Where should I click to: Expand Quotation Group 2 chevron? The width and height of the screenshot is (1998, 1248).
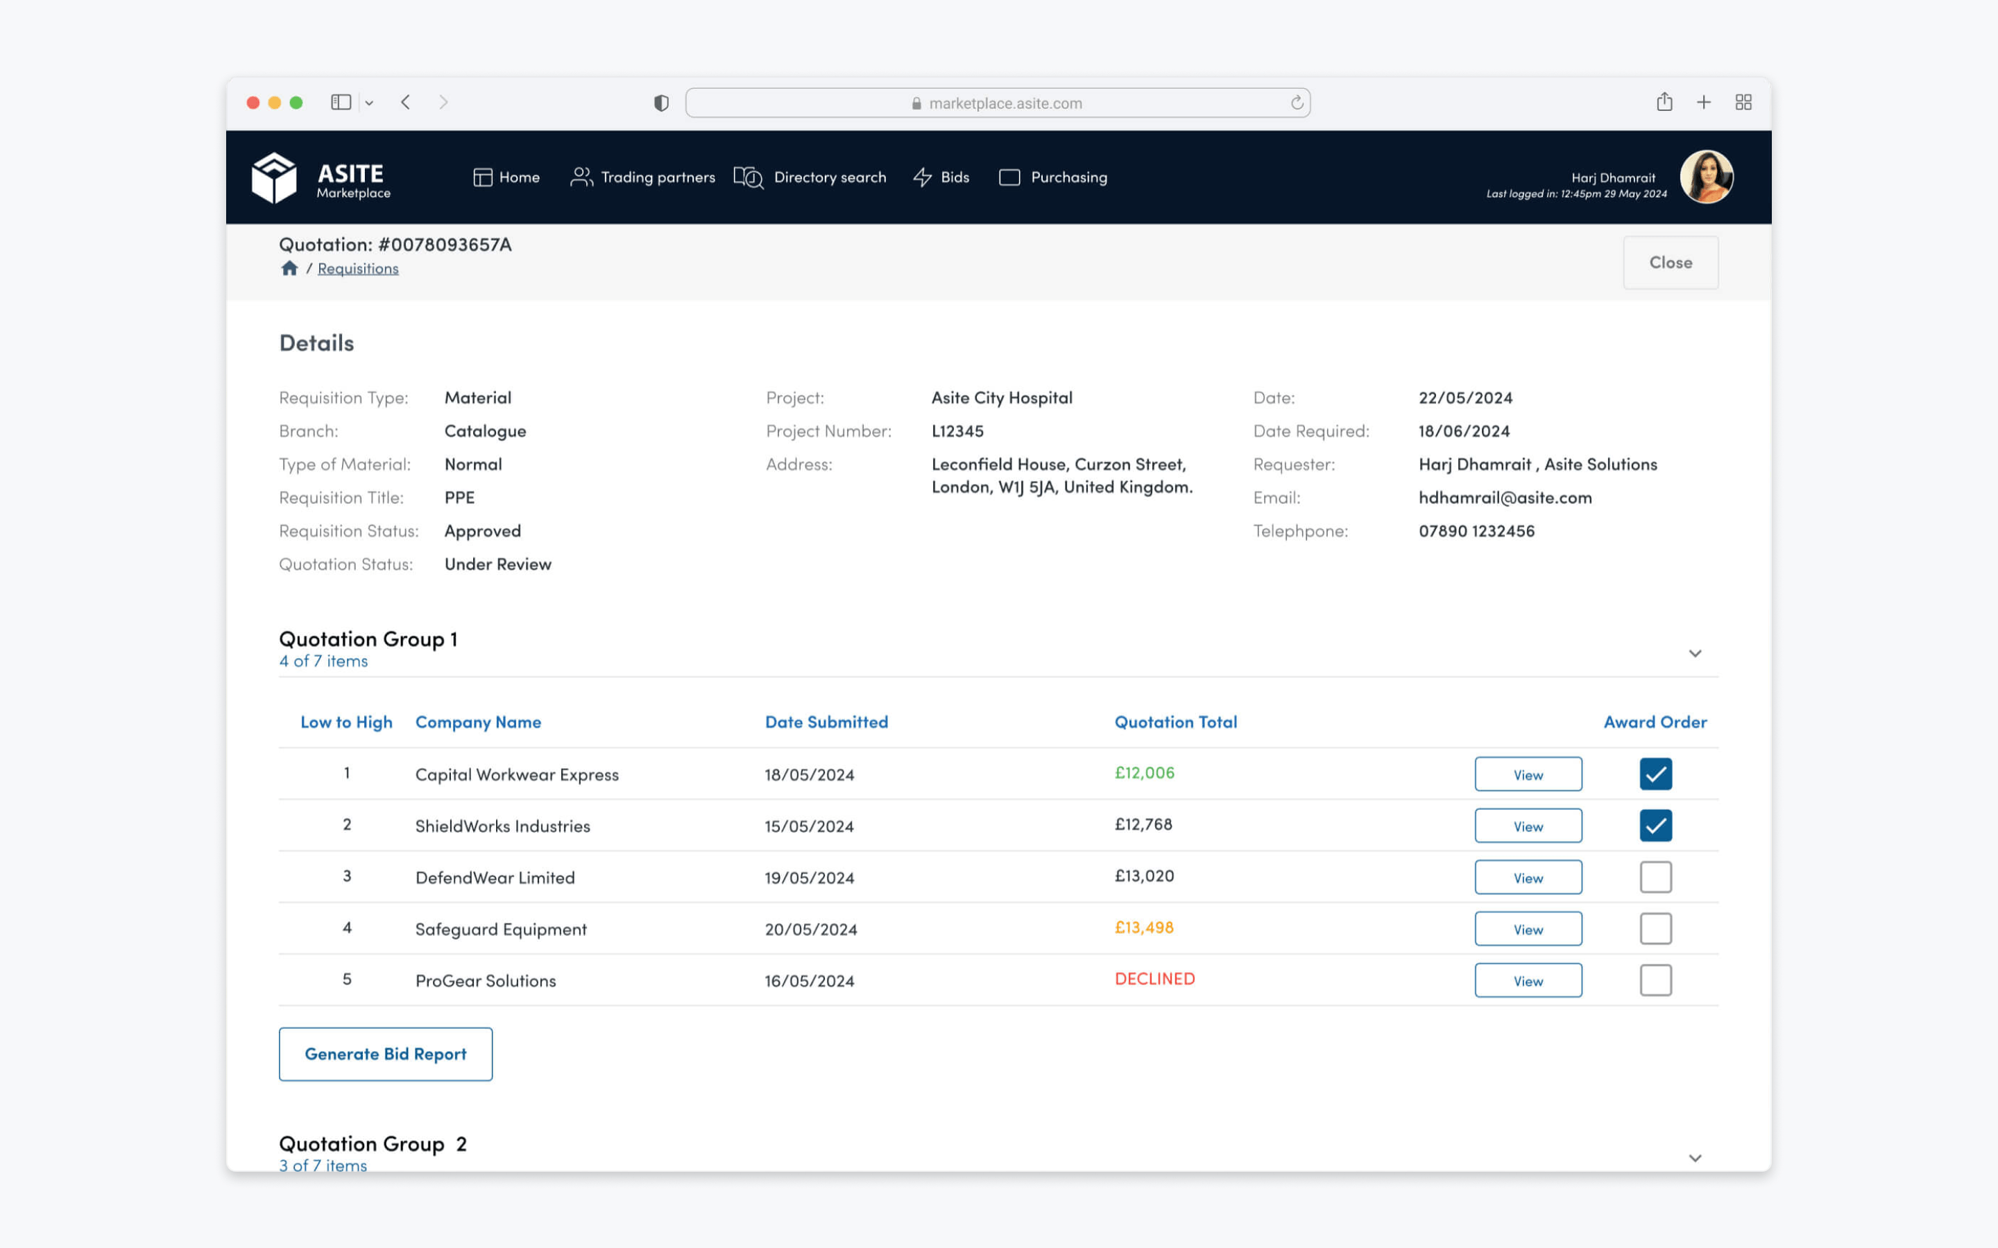coord(1695,1158)
